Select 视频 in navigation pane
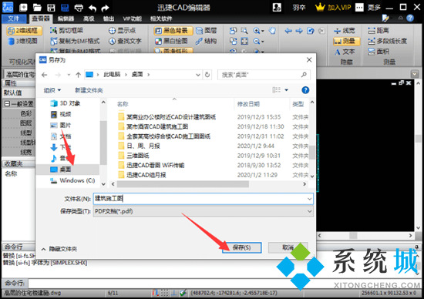This screenshot has width=424, height=299. point(61,114)
